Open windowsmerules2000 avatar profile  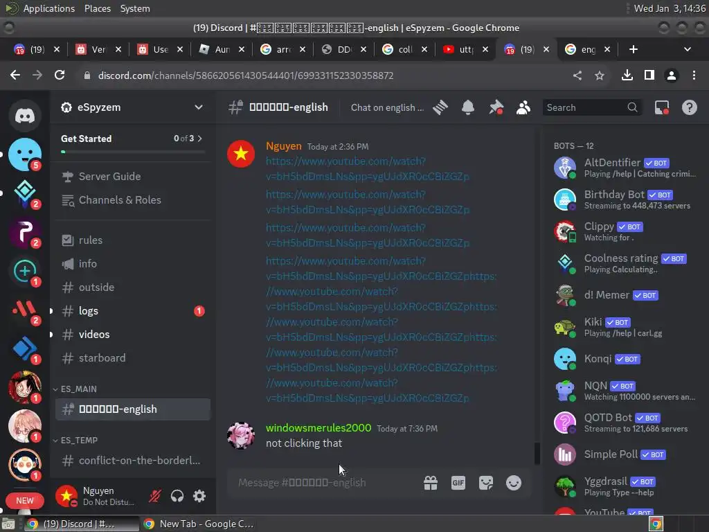[x=240, y=436]
